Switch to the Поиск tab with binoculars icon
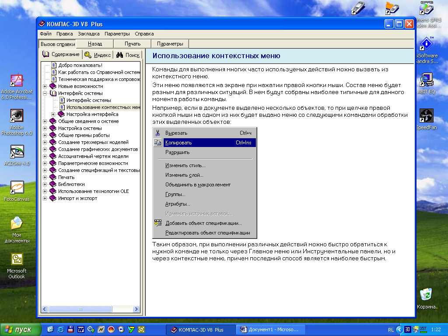 point(128,55)
